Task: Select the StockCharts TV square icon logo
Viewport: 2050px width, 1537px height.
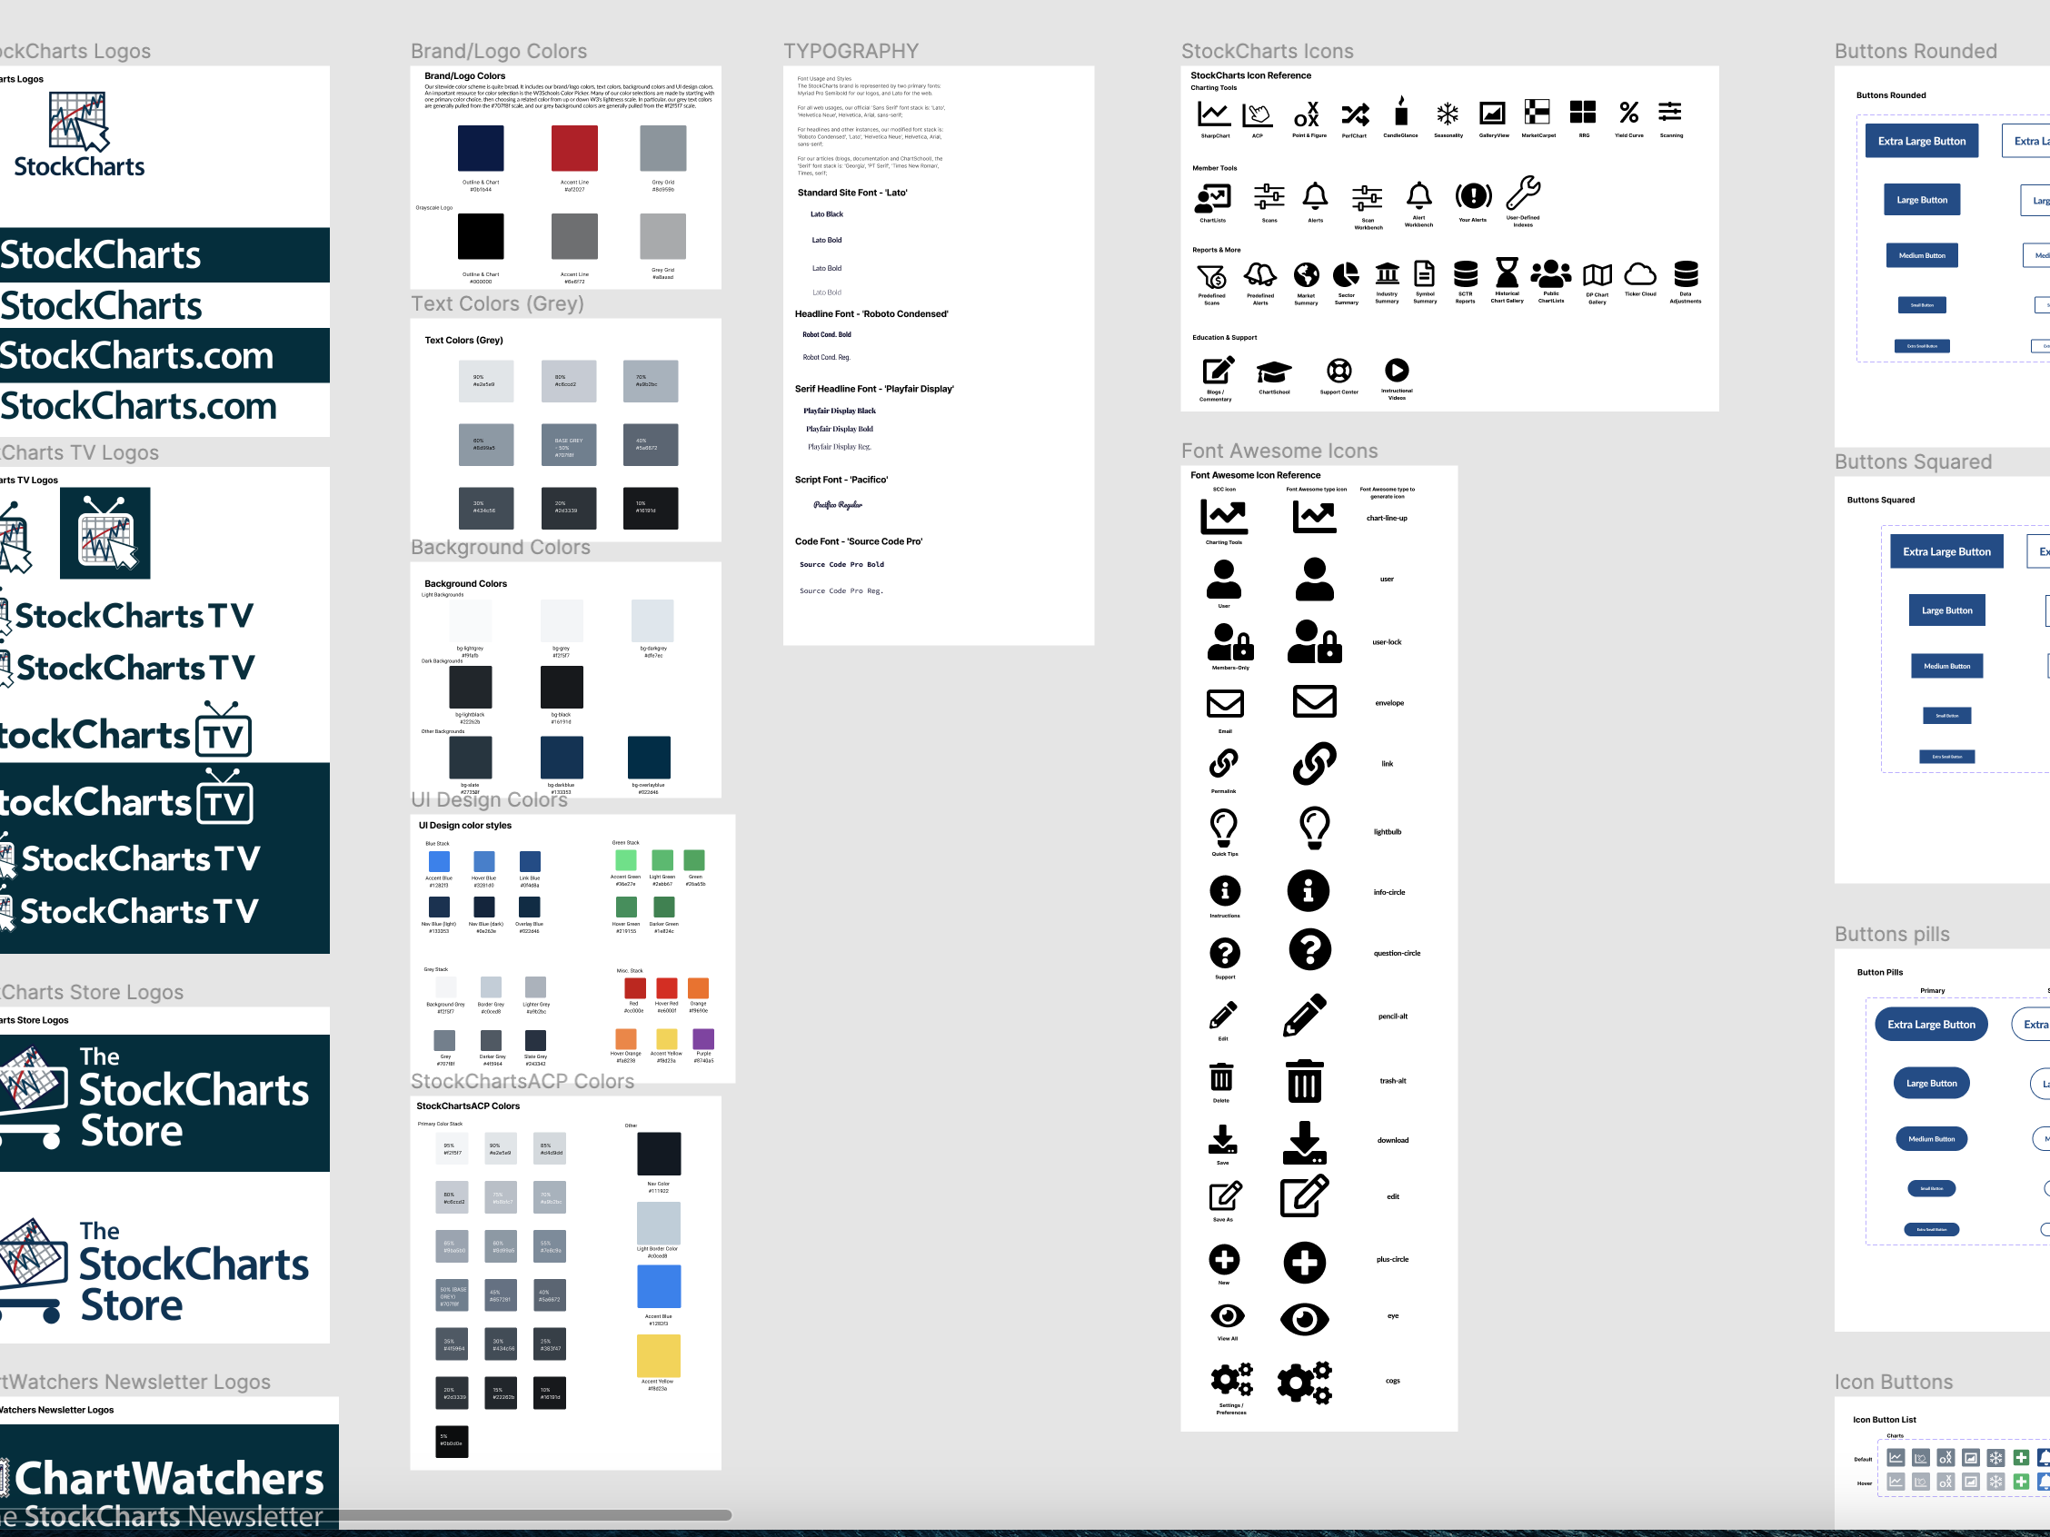Action: 104,533
